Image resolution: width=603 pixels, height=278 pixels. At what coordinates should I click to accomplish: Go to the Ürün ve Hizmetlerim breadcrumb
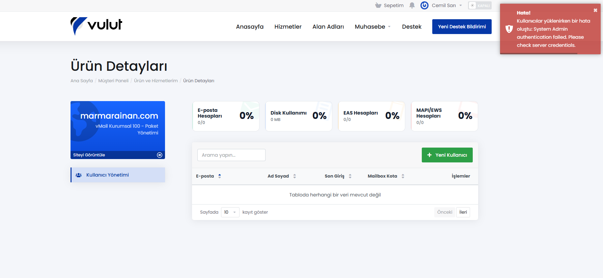(156, 81)
